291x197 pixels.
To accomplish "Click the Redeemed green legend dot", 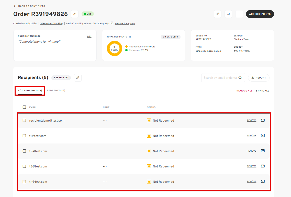I will click(126, 50).
